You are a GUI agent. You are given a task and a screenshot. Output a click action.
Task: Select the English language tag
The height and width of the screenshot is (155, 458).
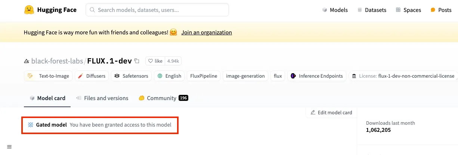(x=169, y=76)
